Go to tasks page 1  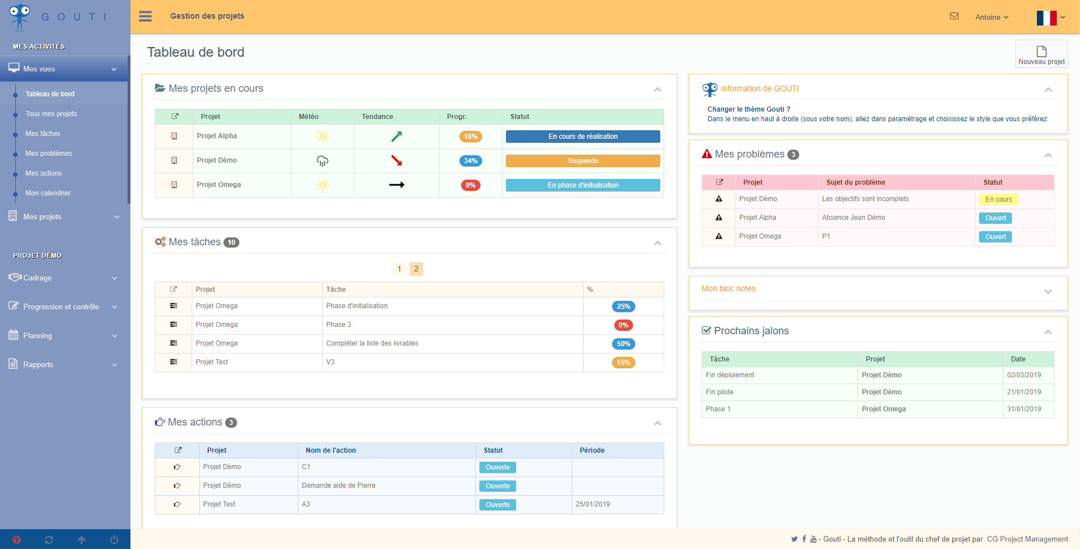point(399,269)
